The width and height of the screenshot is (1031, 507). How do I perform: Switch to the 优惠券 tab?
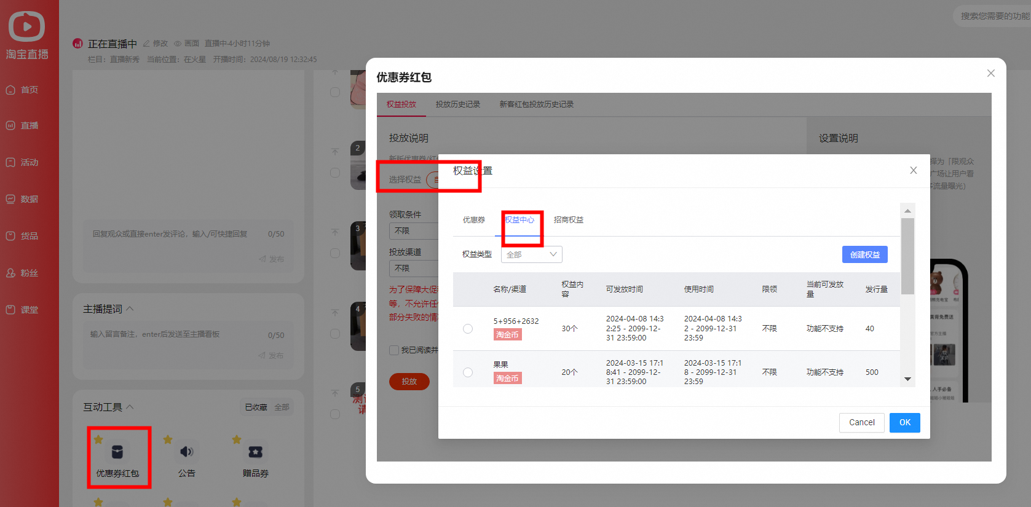pyautogui.click(x=474, y=220)
